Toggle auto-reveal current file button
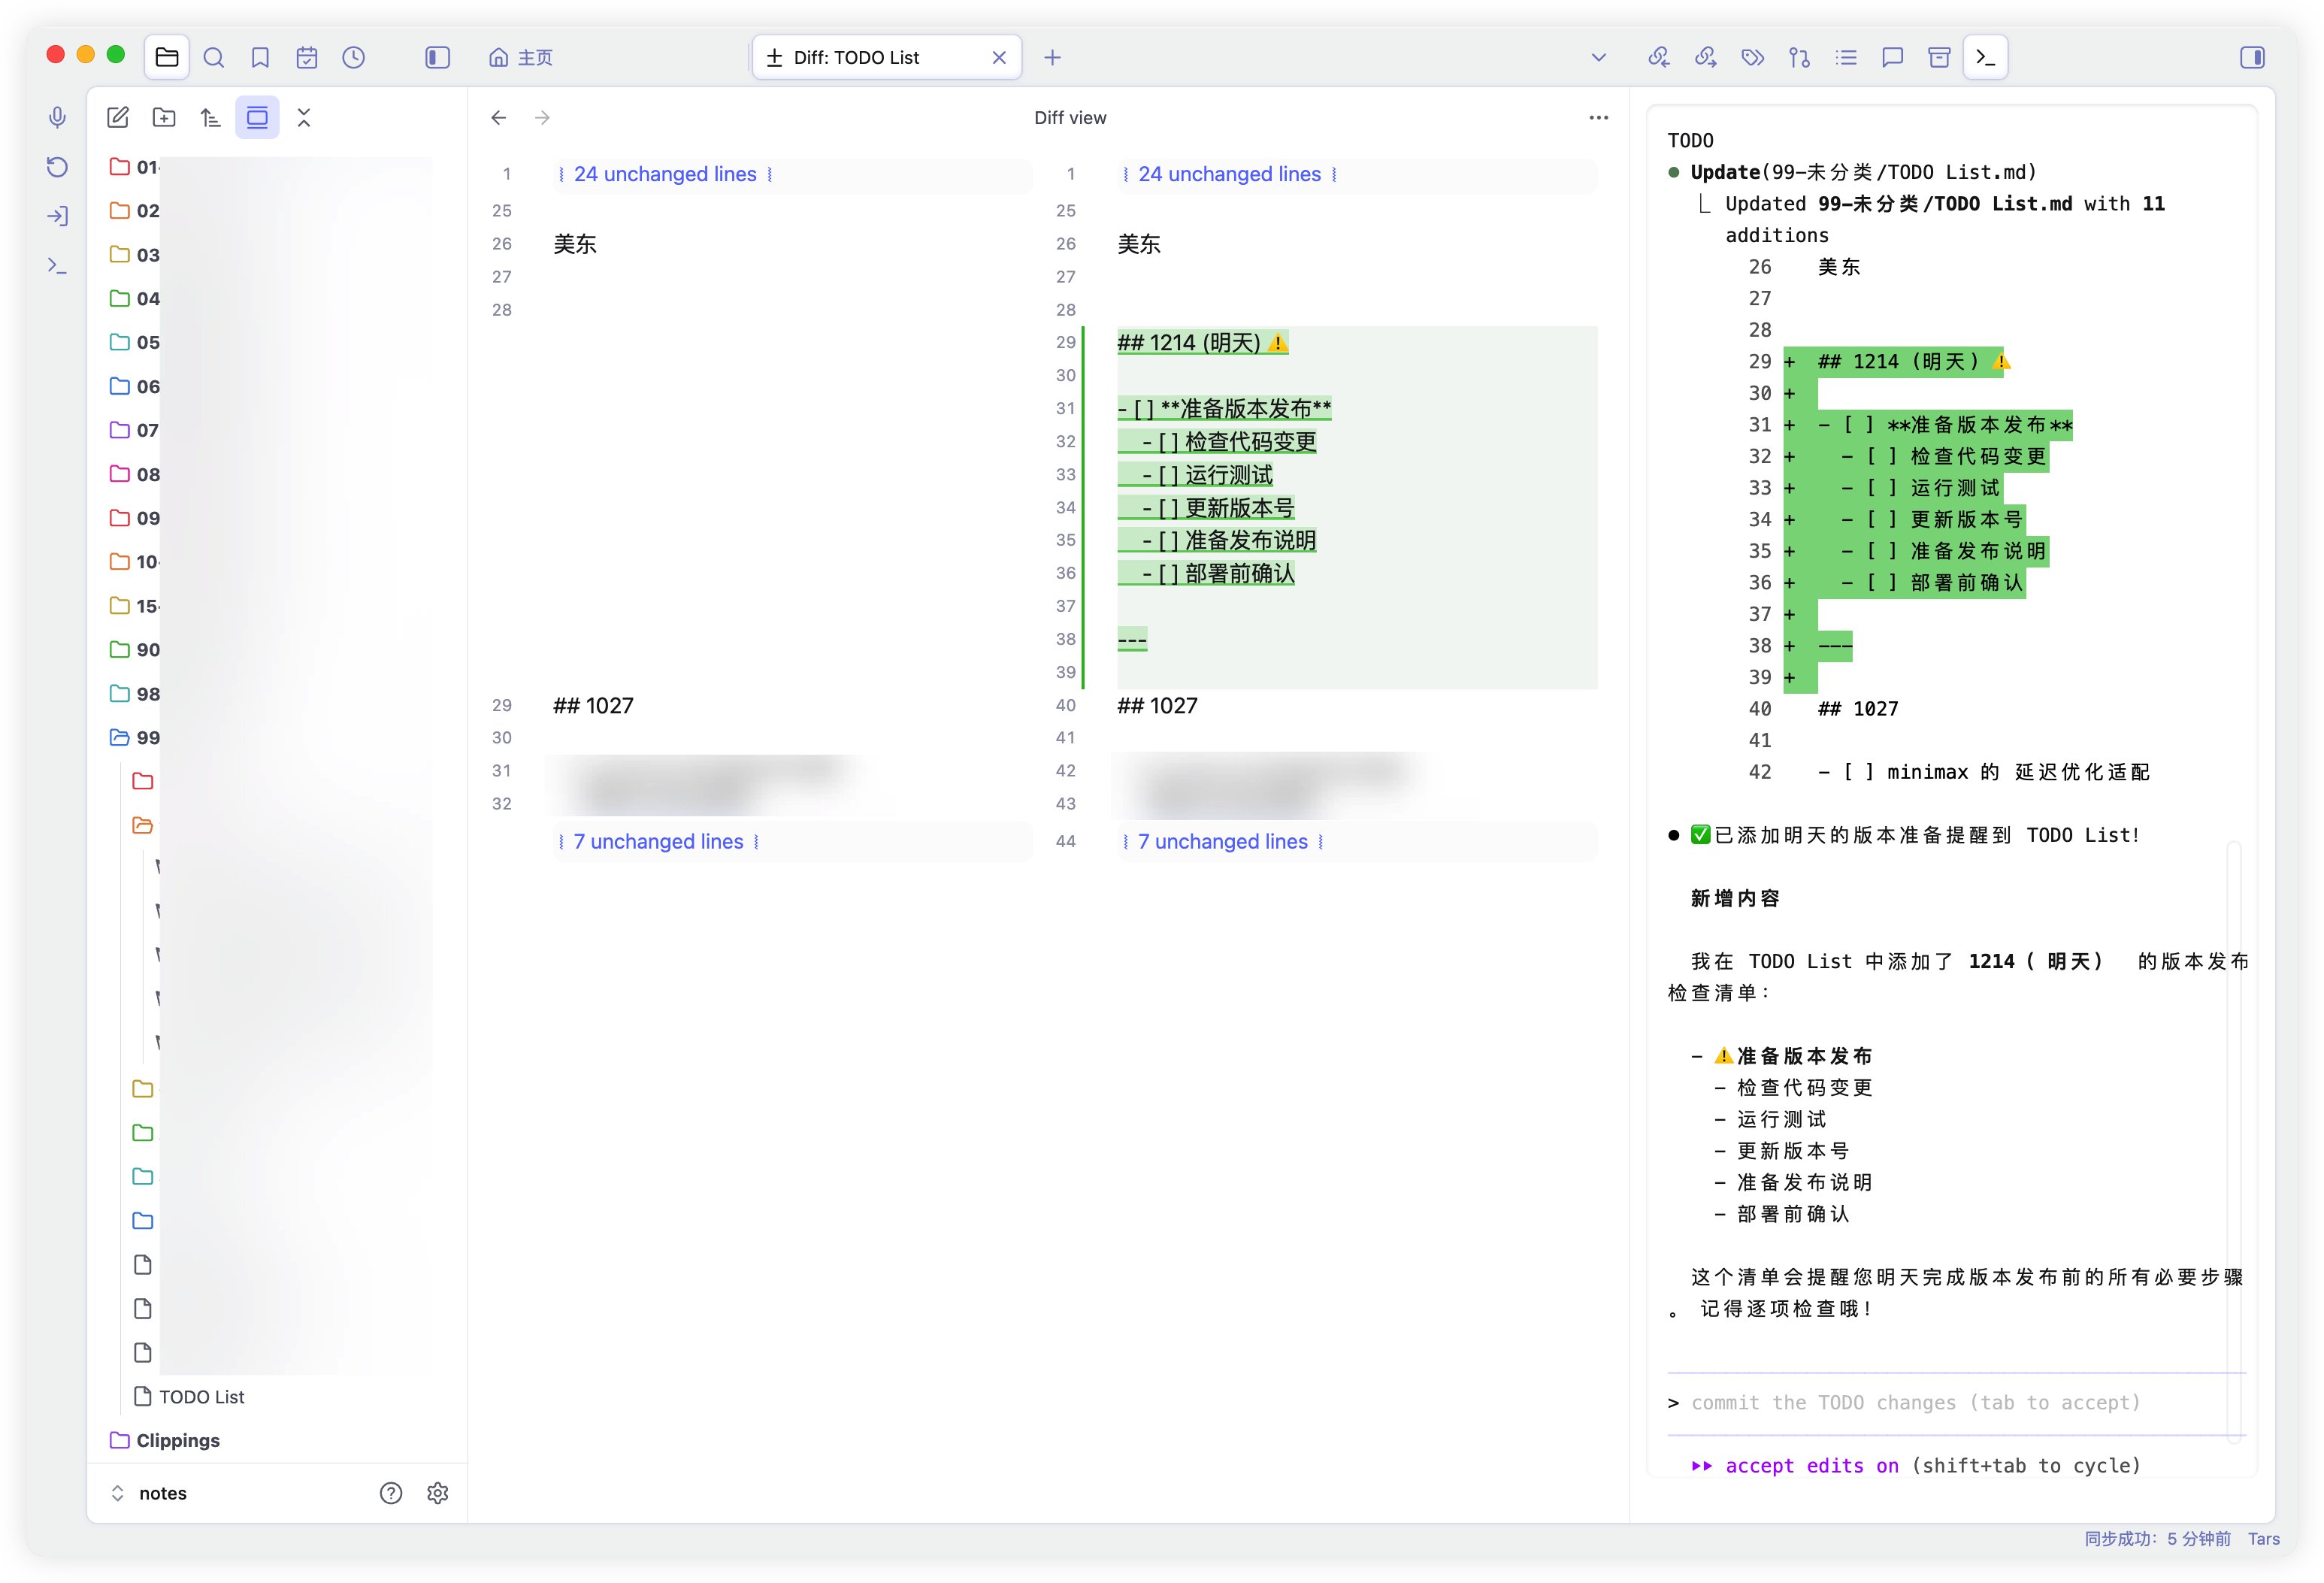 point(257,118)
